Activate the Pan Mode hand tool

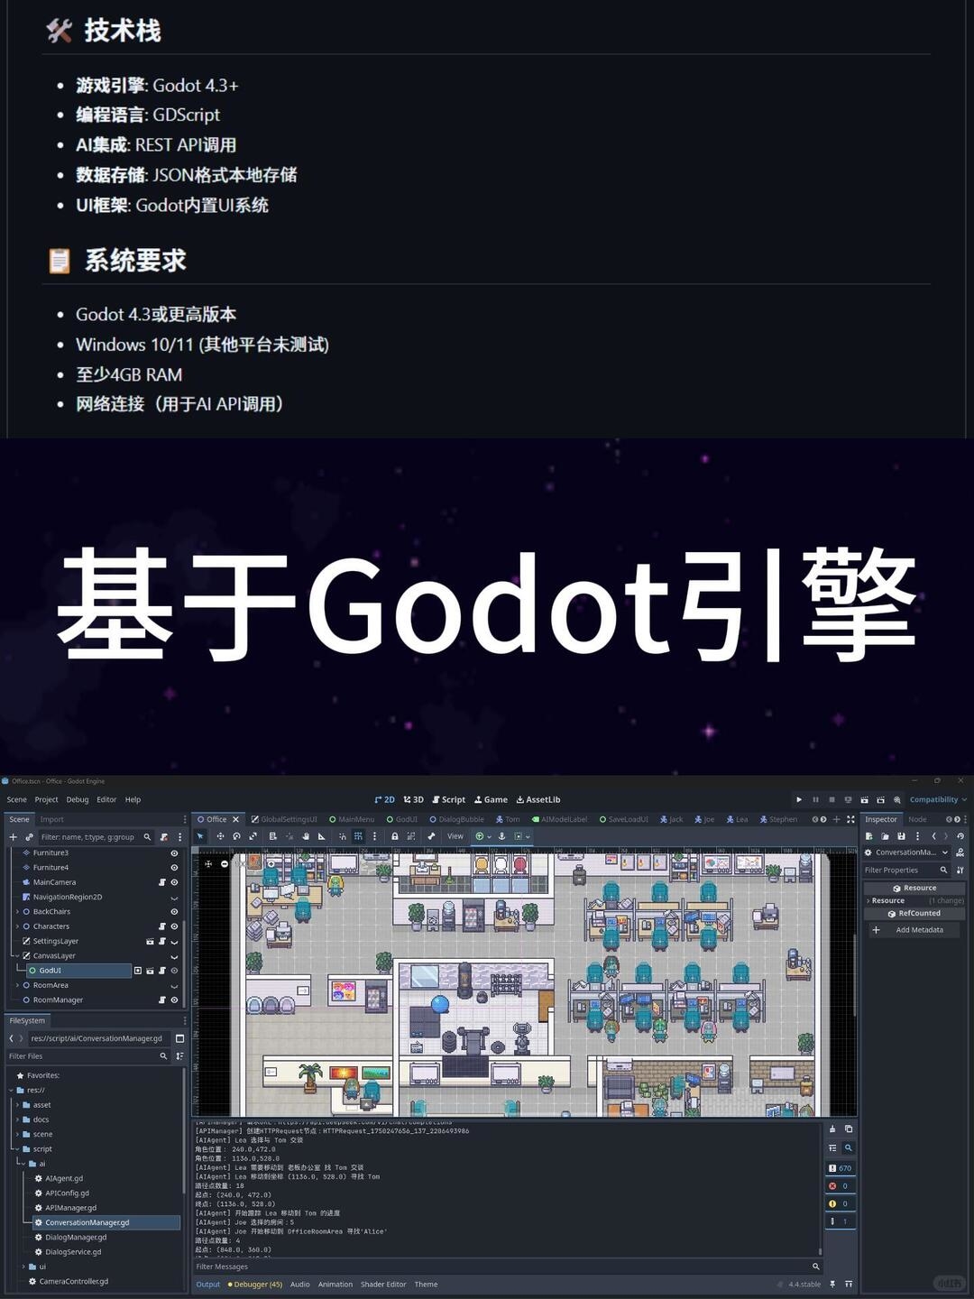tap(306, 836)
